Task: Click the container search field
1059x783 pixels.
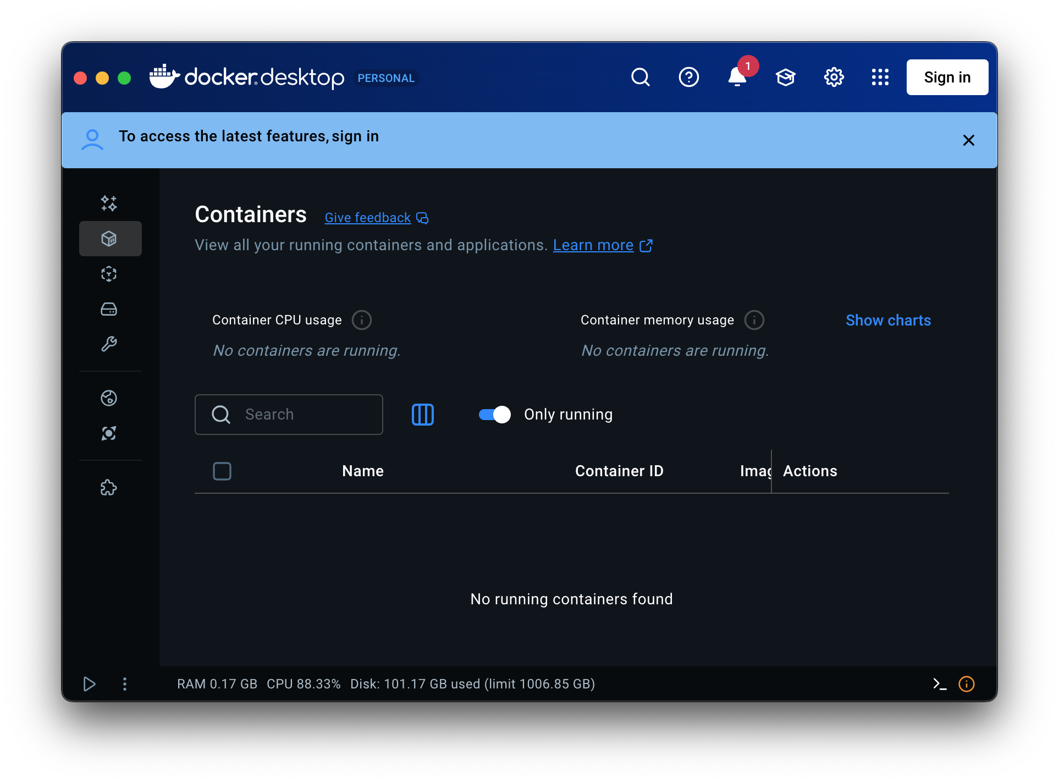Action: click(x=289, y=414)
